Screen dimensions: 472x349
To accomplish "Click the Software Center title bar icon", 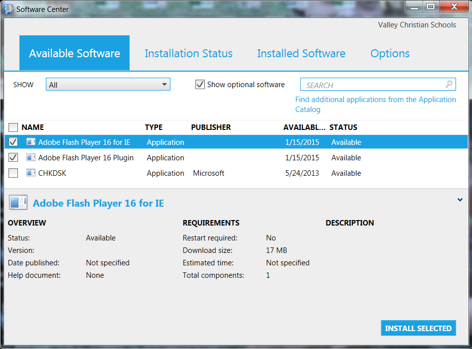I will tap(9, 8).
